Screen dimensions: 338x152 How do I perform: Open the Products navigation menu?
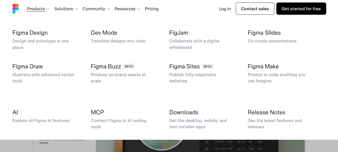(36, 9)
